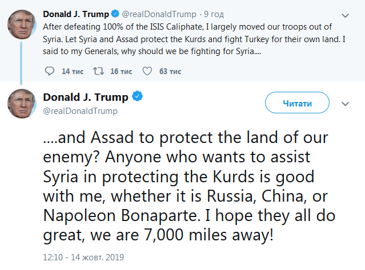The height and width of the screenshot is (270, 365).
Task: Click the reply speech-bubble icon on the top tweet
Action: pyautogui.click(x=50, y=71)
